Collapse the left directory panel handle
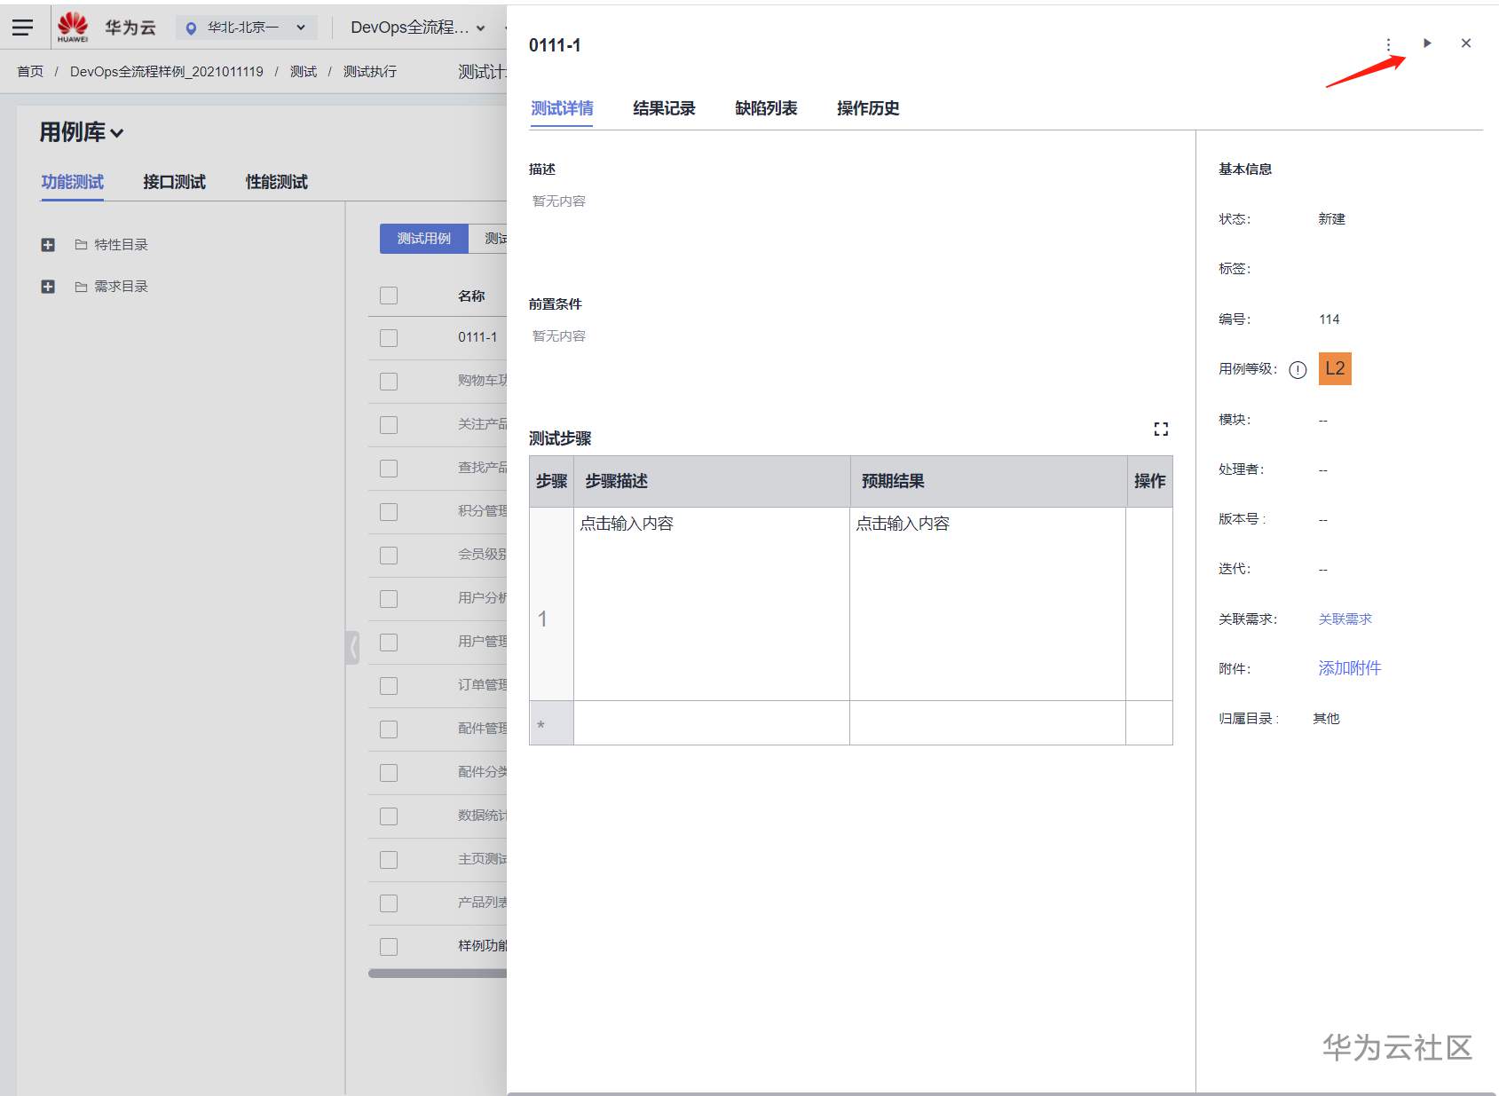The width and height of the screenshot is (1499, 1096). point(352,648)
